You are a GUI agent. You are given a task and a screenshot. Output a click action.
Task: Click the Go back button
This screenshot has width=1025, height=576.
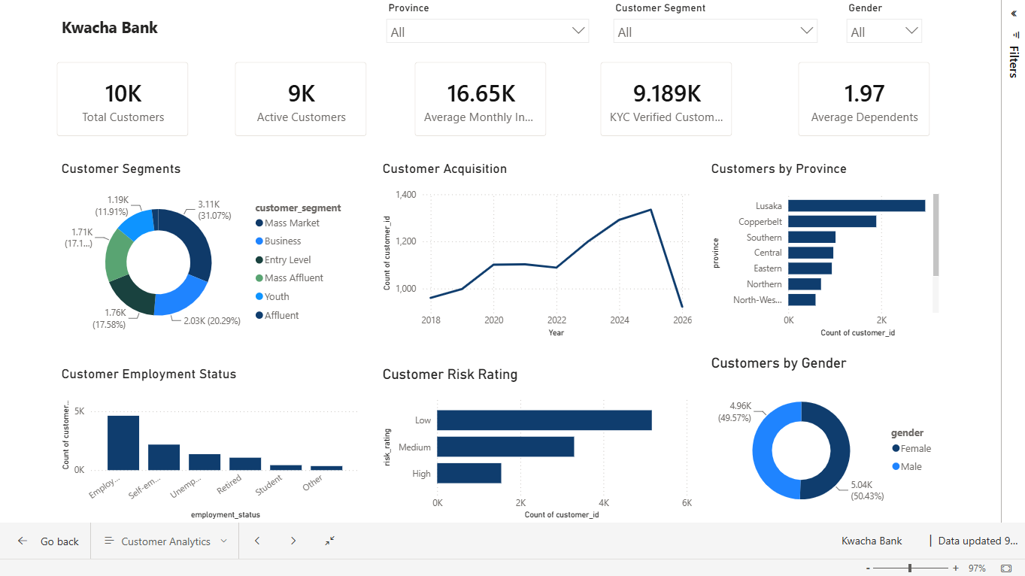47,541
